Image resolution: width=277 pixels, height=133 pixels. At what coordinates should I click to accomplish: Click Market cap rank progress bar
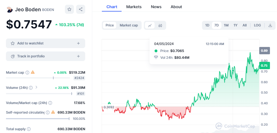[x=38, y=78]
